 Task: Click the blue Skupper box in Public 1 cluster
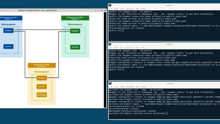8,31
